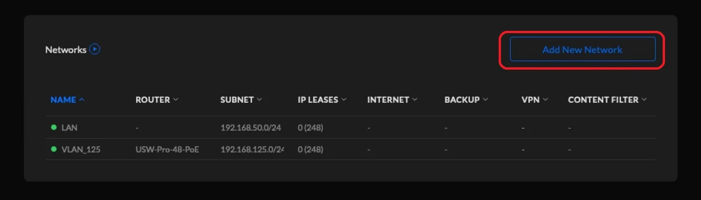The height and width of the screenshot is (200, 701).
Task: Sort by CONTENT FILTER column
Action: tap(603, 100)
